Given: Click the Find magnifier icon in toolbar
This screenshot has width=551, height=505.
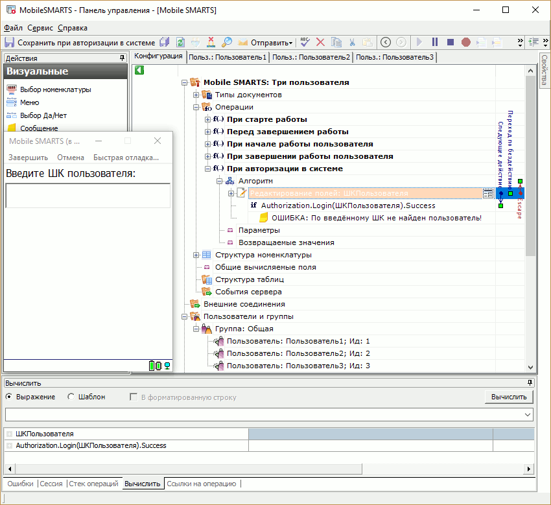Looking at the screenshot, I should (227, 43).
